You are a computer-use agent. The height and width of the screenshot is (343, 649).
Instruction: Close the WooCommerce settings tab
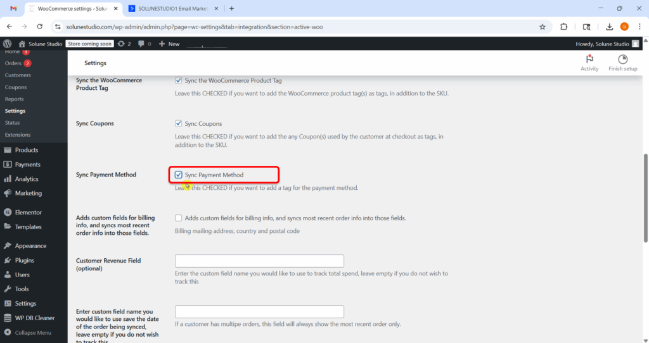tap(115, 8)
